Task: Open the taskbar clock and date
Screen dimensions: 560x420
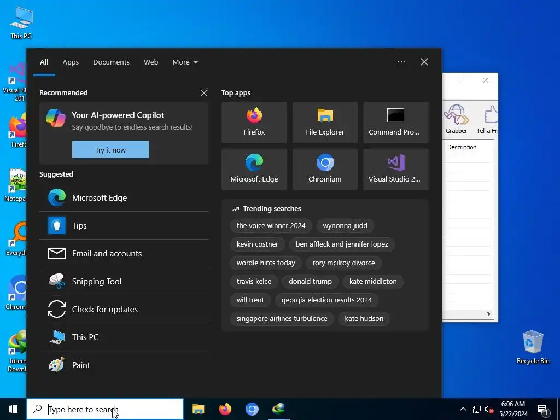Action: tap(513, 409)
